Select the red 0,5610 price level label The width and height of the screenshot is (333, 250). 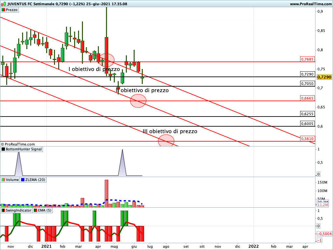[x=307, y=139]
